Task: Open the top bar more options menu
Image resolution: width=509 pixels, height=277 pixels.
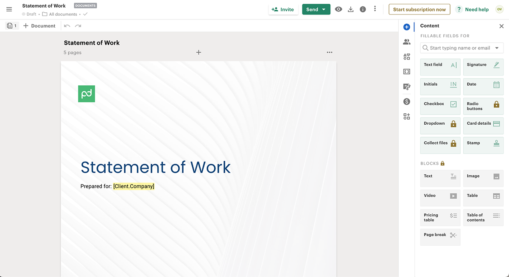Action: (x=375, y=9)
